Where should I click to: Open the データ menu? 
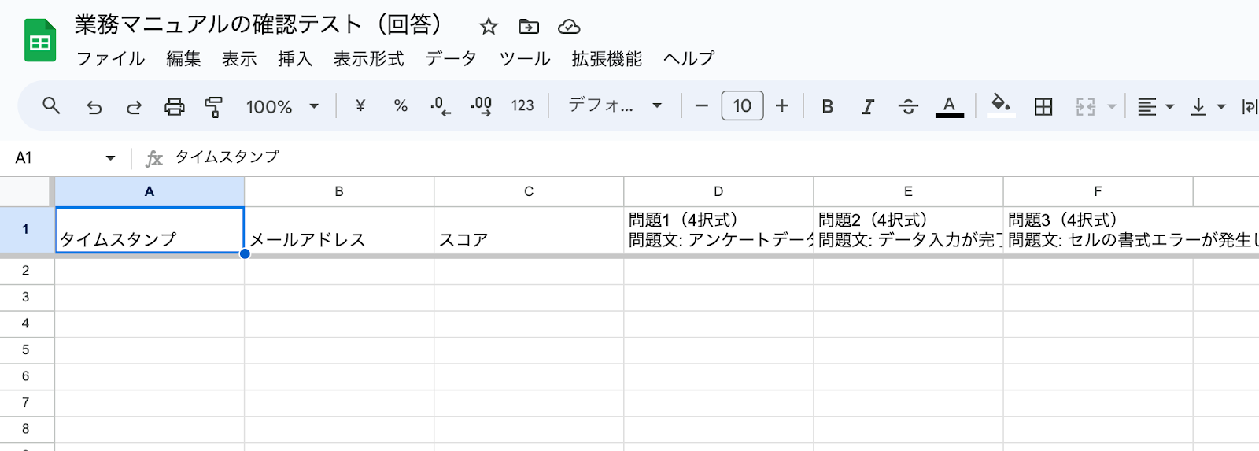coord(452,59)
